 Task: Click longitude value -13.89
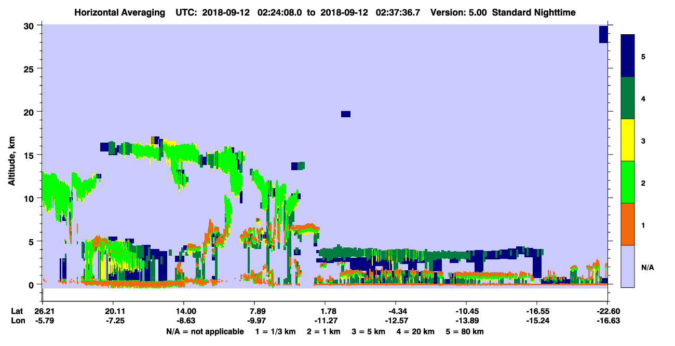(x=466, y=321)
